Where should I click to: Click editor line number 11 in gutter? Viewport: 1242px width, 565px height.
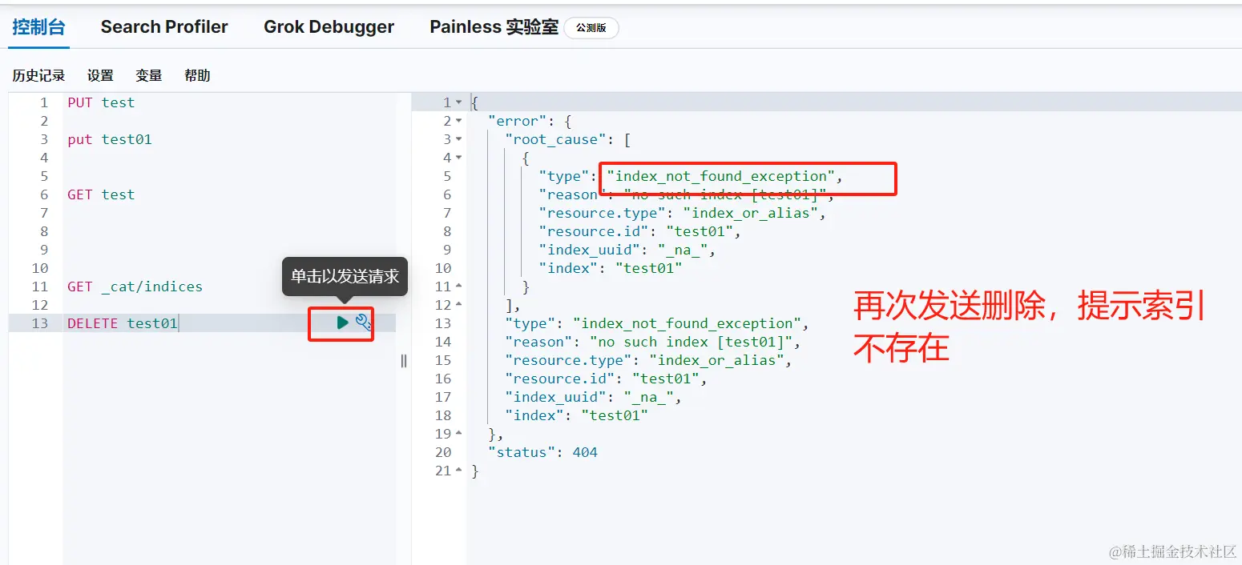pyautogui.click(x=40, y=287)
